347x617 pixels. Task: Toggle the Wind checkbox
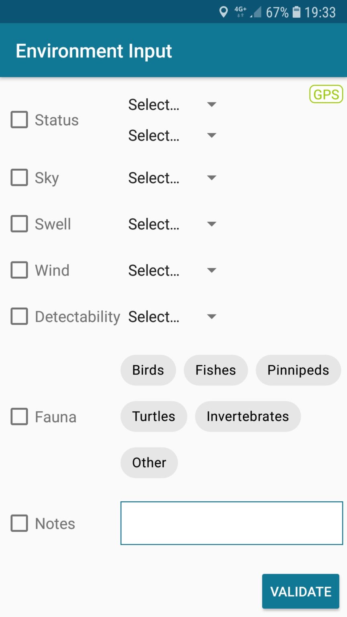tap(19, 270)
